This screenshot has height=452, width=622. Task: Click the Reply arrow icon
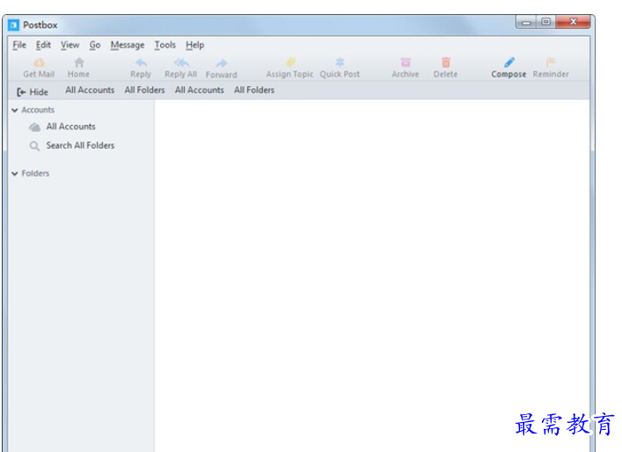[x=142, y=62]
